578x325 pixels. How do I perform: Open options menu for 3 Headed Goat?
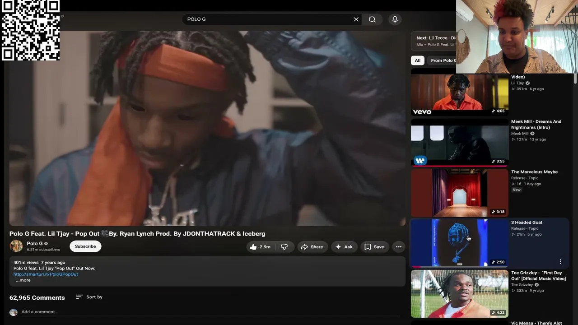click(x=560, y=262)
